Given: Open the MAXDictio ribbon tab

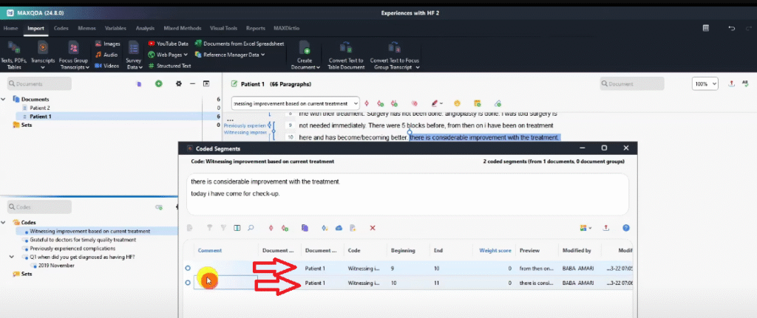Looking at the screenshot, I should 286,29.
